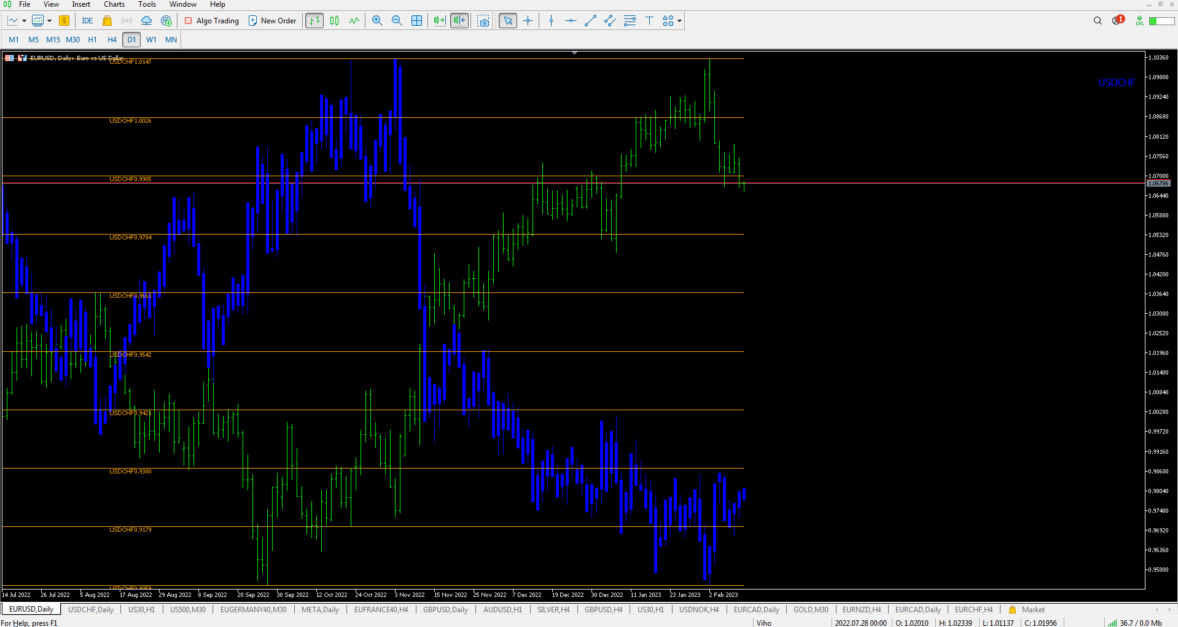Select the MN timeframe

click(171, 40)
